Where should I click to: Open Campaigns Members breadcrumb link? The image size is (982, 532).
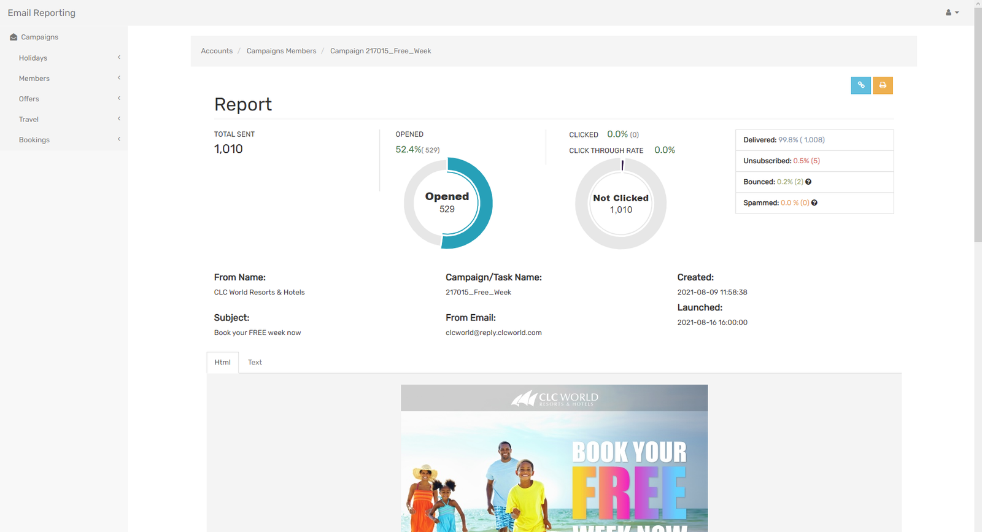[x=281, y=51]
